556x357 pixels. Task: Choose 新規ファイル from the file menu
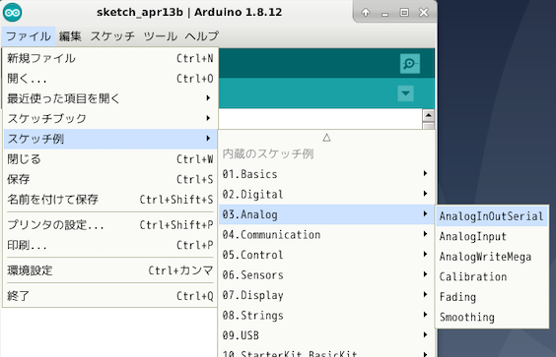(x=110, y=58)
